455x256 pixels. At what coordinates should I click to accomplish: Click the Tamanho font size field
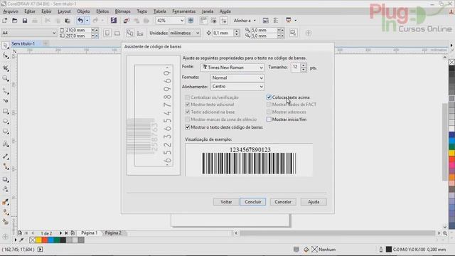pos(296,68)
